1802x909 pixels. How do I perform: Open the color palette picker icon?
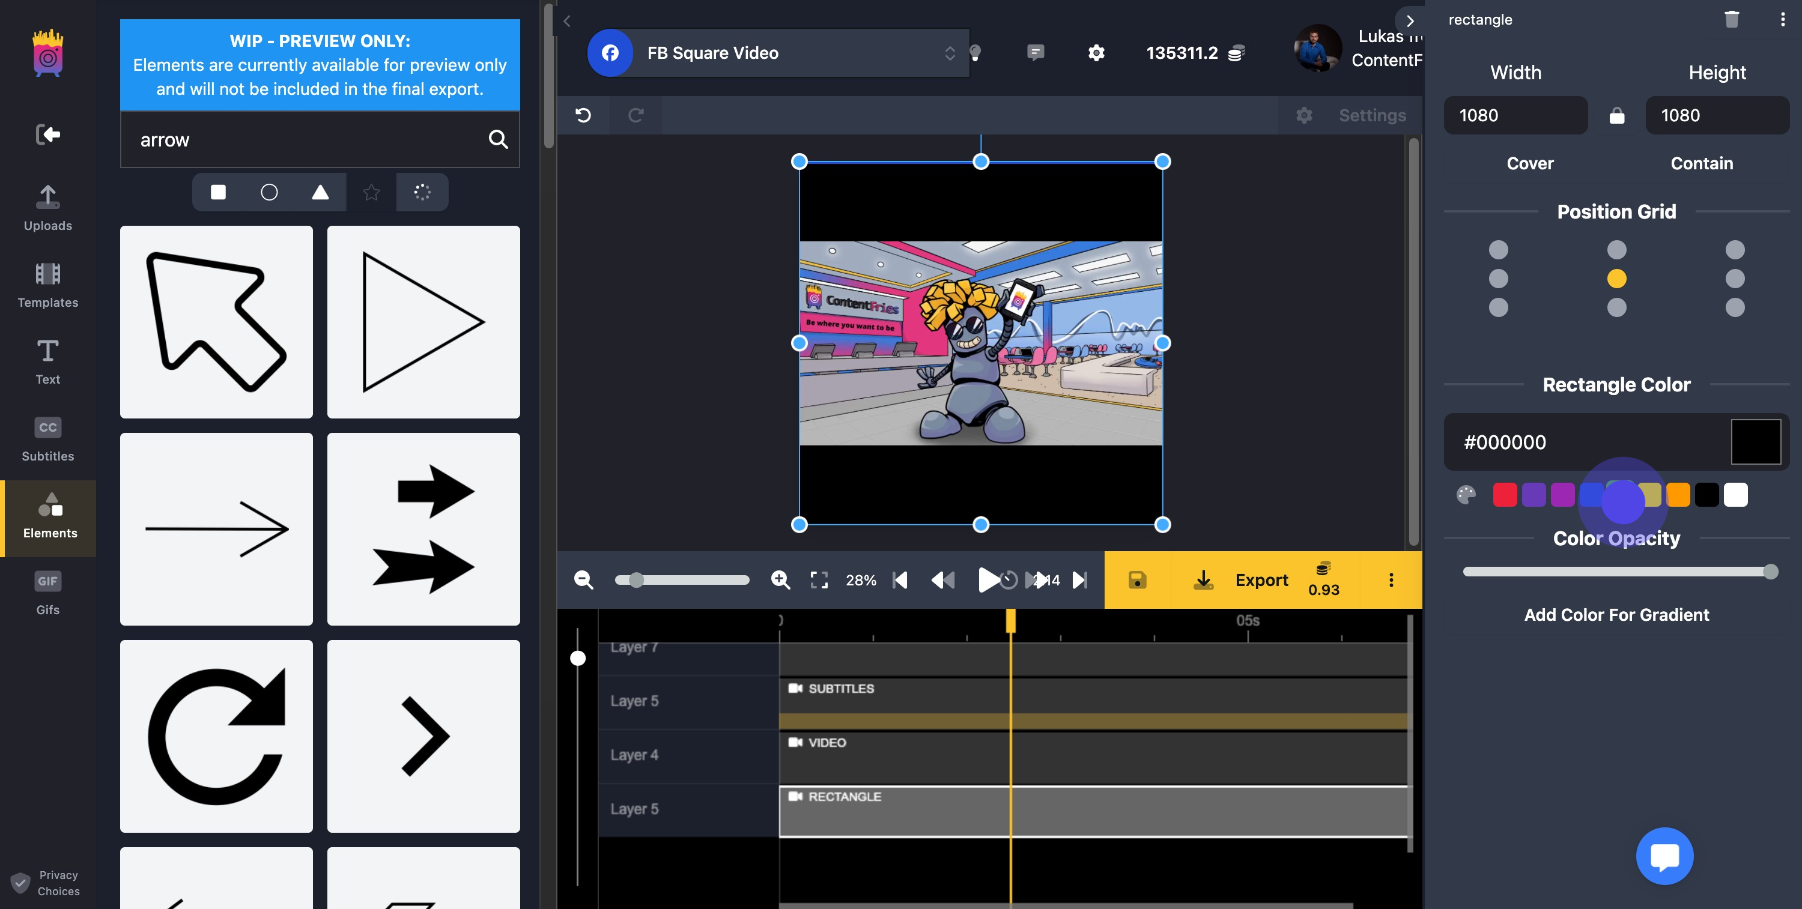[1466, 495]
